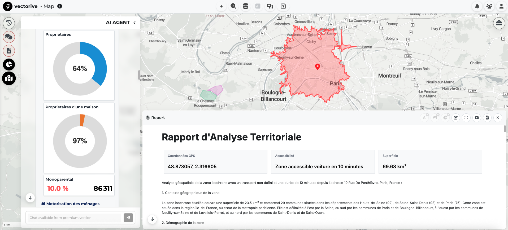Image resolution: width=508 pixels, height=230 pixels.
Task: Export the report as PDF
Action: (x=487, y=118)
